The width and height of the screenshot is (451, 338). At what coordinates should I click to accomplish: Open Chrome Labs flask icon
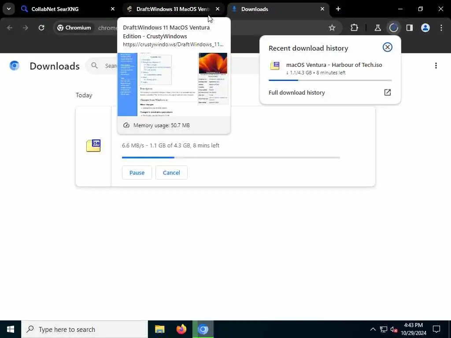click(x=377, y=28)
